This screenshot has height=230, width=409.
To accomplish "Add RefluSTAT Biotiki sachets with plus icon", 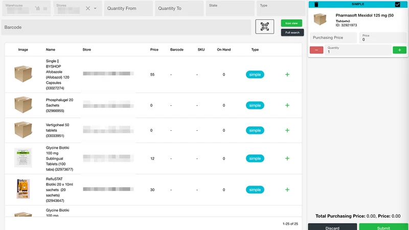I will coord(287,190).
